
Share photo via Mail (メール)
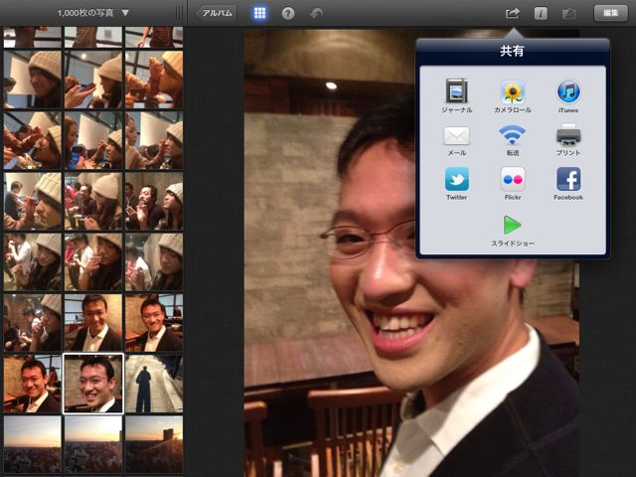pos(456,141)
